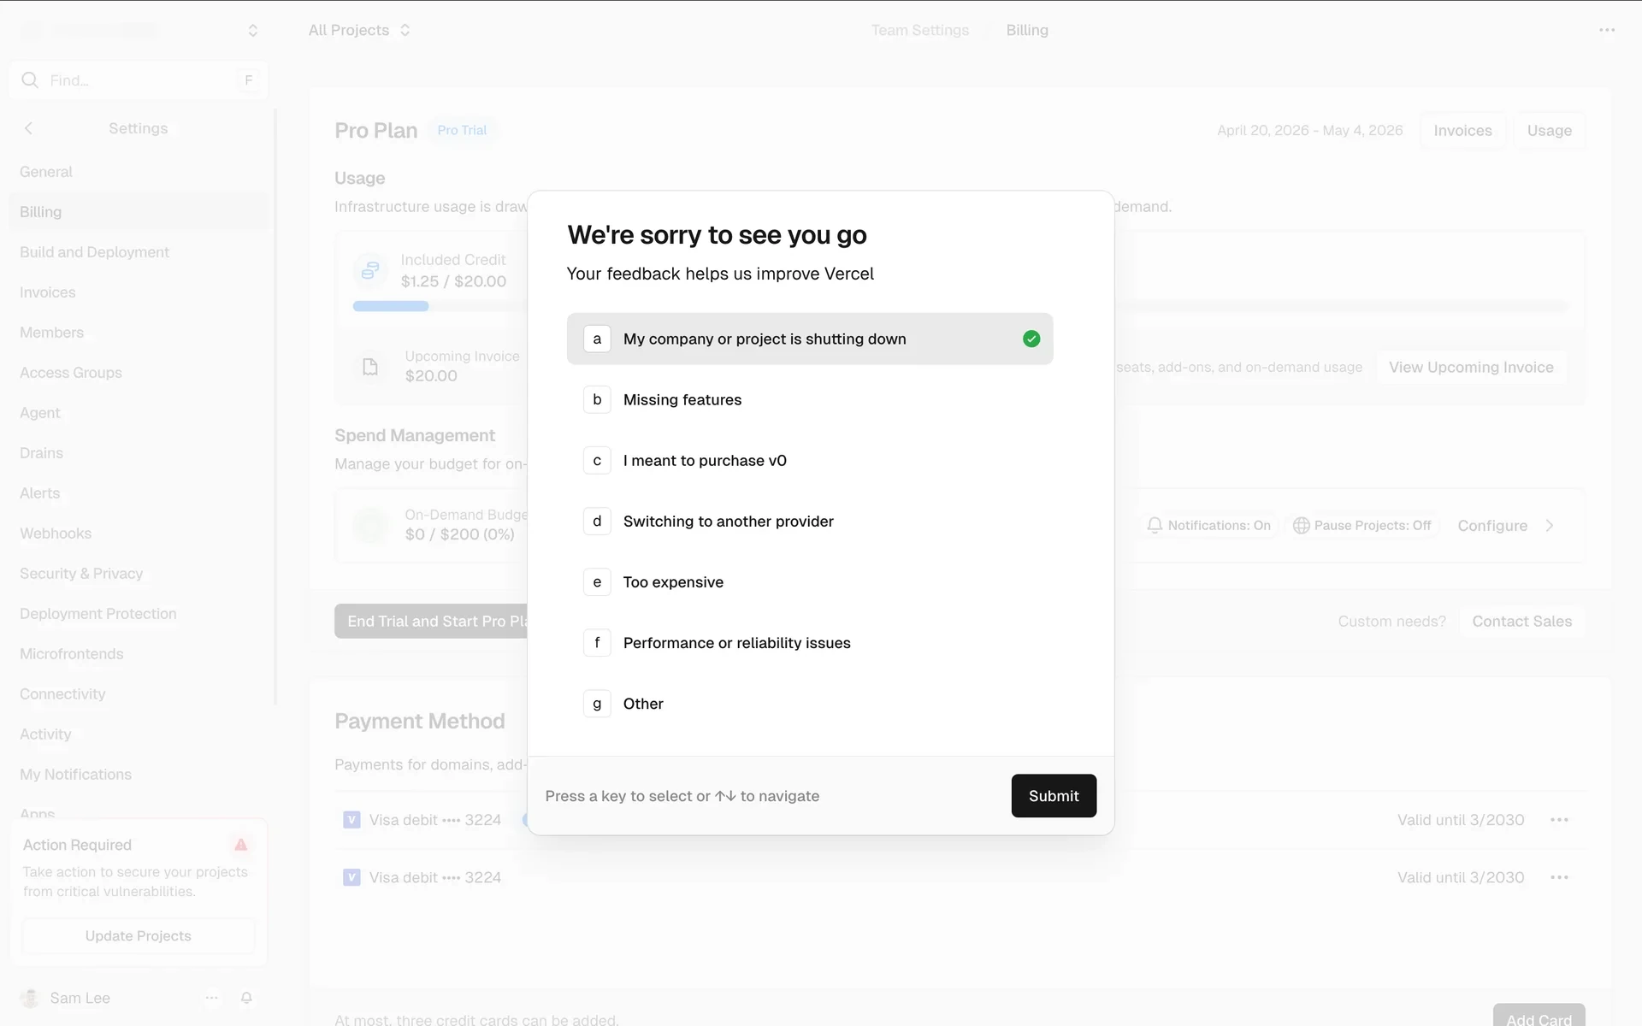The width and height of the screenshot is (1642, 1026).
Task: Open options for second Visa debit card
Action: click(x=1559, y=877)
